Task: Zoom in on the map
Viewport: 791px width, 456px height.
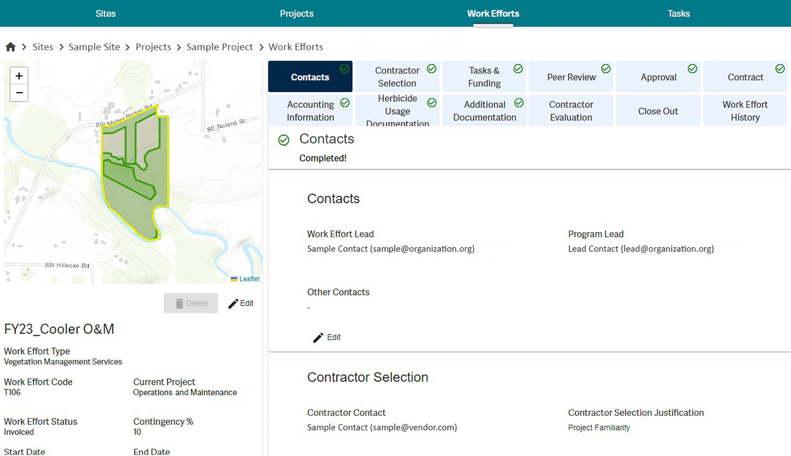Action: point(19,76)
